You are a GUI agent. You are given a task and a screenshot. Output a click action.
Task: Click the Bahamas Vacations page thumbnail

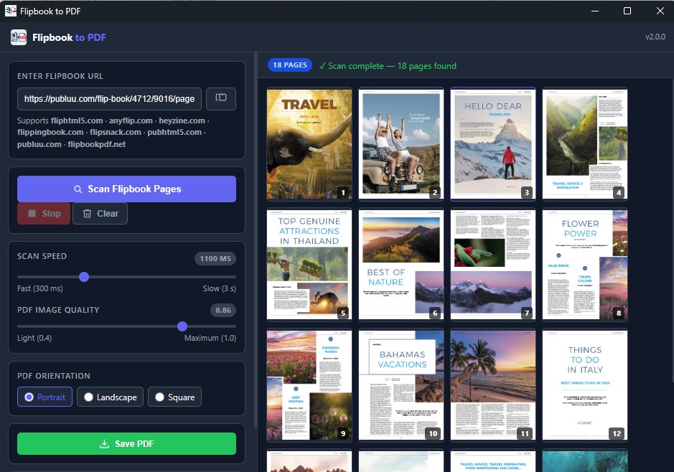coord(401,384)
